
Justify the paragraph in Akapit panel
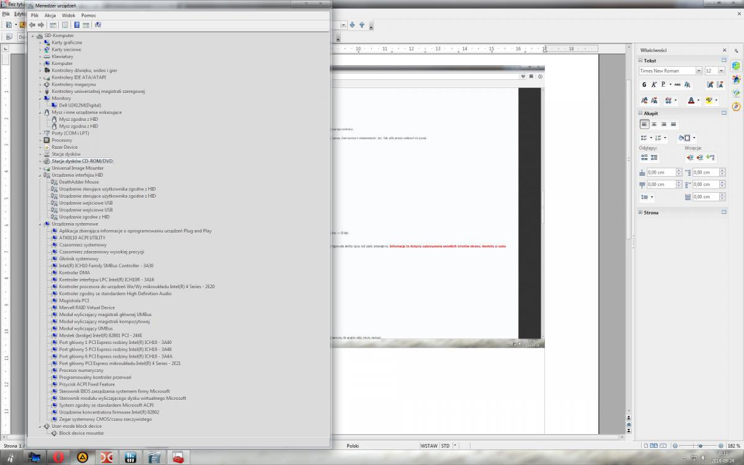click(673, 124)
